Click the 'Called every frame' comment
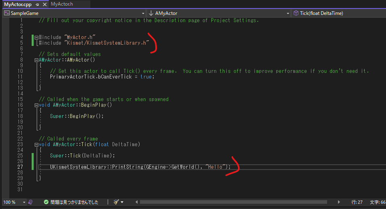 (68, 139)
